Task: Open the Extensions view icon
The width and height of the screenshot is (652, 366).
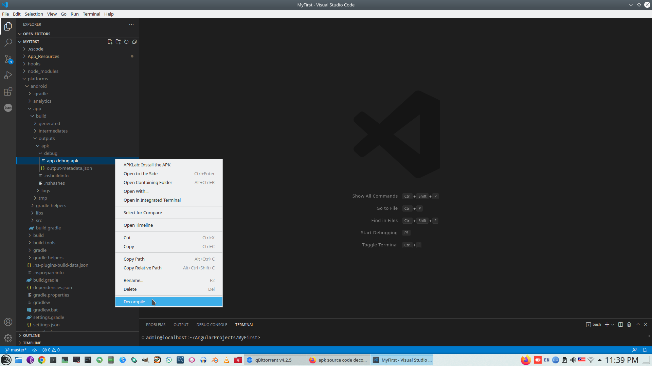Action: pos(8,91)
